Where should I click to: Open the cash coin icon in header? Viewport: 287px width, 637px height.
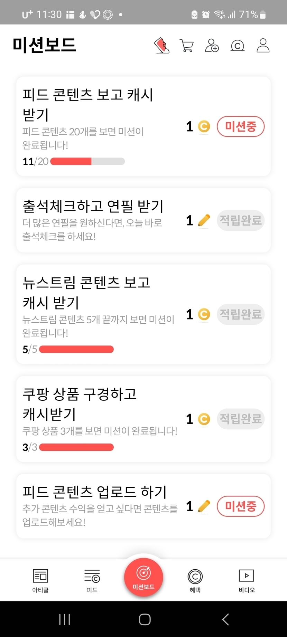238,46
